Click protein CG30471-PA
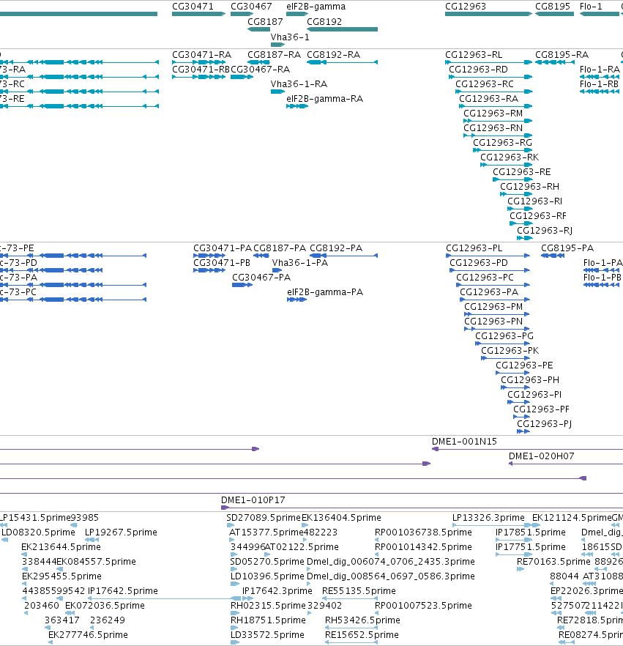This screenshot has width=623, height=646. (223, 248)
